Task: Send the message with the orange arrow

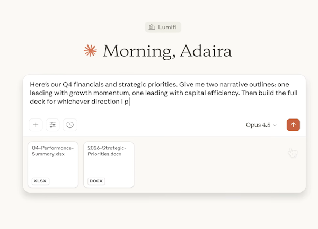Action: (293, 125)
